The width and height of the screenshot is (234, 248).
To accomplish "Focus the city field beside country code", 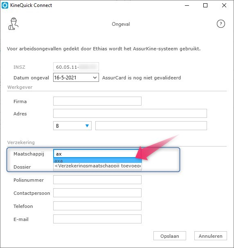I will (x=151, y=126).
